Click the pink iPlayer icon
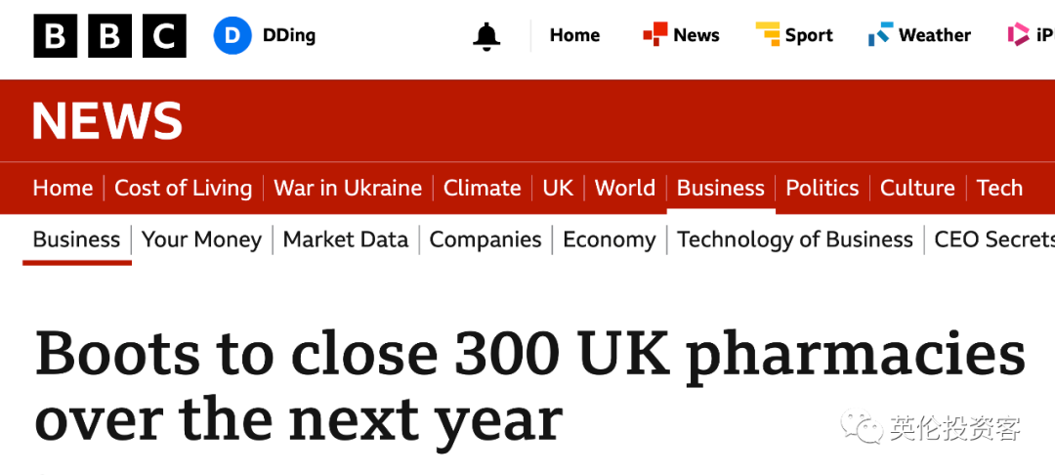Viewport: 1055px width, 475px height. tap(1019, 35)
